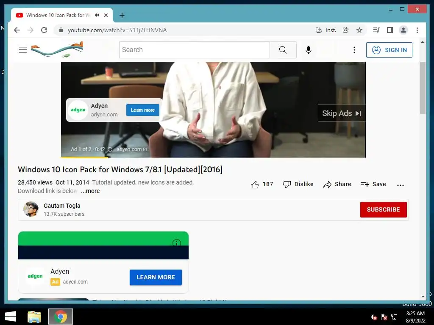Bookmark this page with star icon
Image resolution: width=434 pixels, height=325 pixels.
click(359, 30)
